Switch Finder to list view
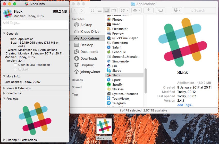 point(100,10)
